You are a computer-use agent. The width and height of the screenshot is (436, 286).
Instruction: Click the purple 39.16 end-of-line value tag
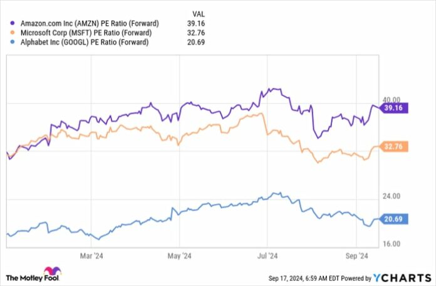click(x=397, y=109)
